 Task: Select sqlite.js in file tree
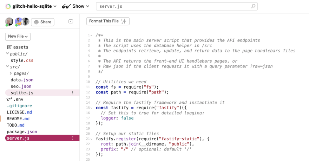[42, 93]
